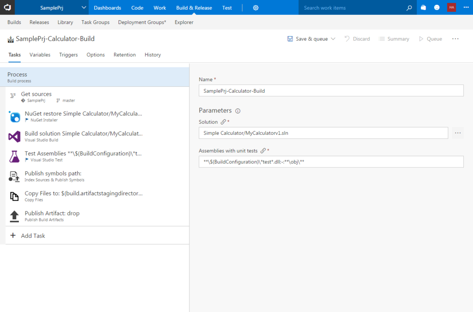Switch to the Options tab
This screenshot has height=312, width=473.
coord(96,55)
